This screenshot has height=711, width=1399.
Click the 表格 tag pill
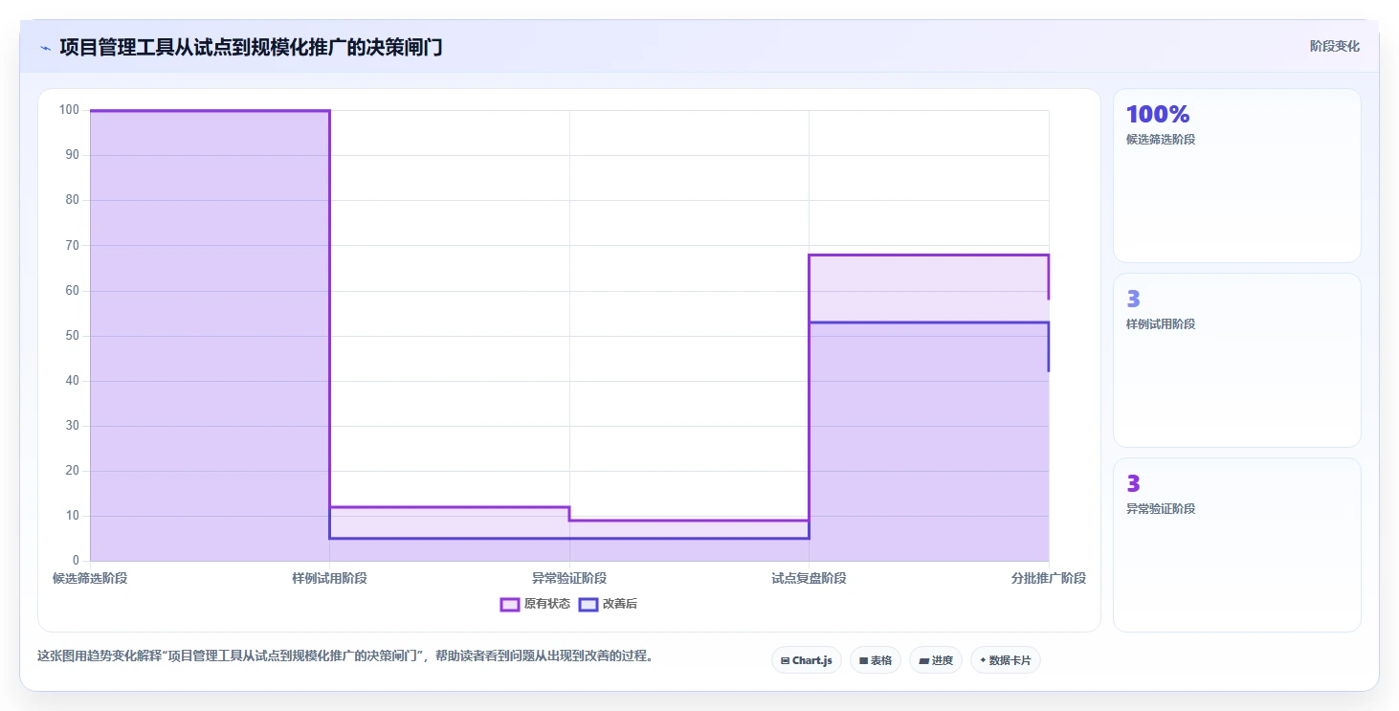[x=876, y=660]
